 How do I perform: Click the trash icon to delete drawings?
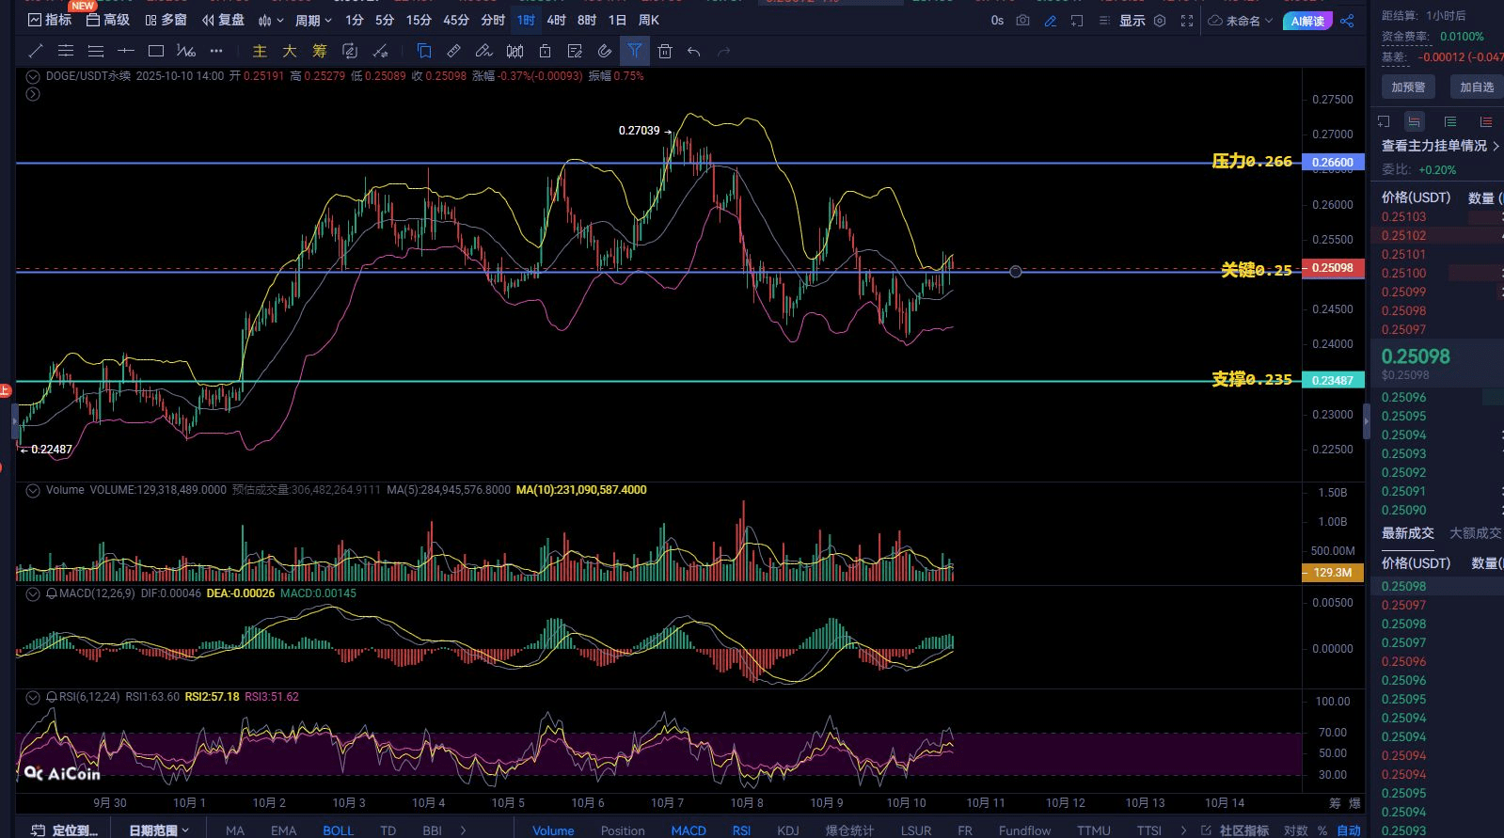tap(665, 51)
